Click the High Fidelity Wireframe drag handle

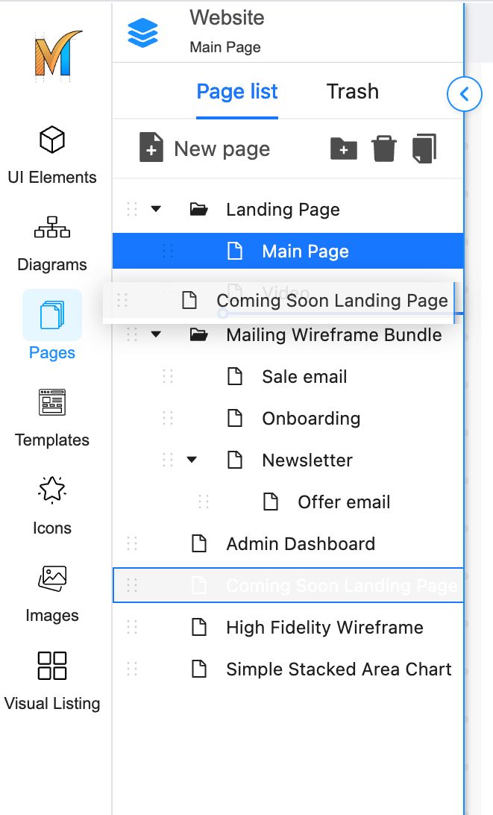[132, 627]
